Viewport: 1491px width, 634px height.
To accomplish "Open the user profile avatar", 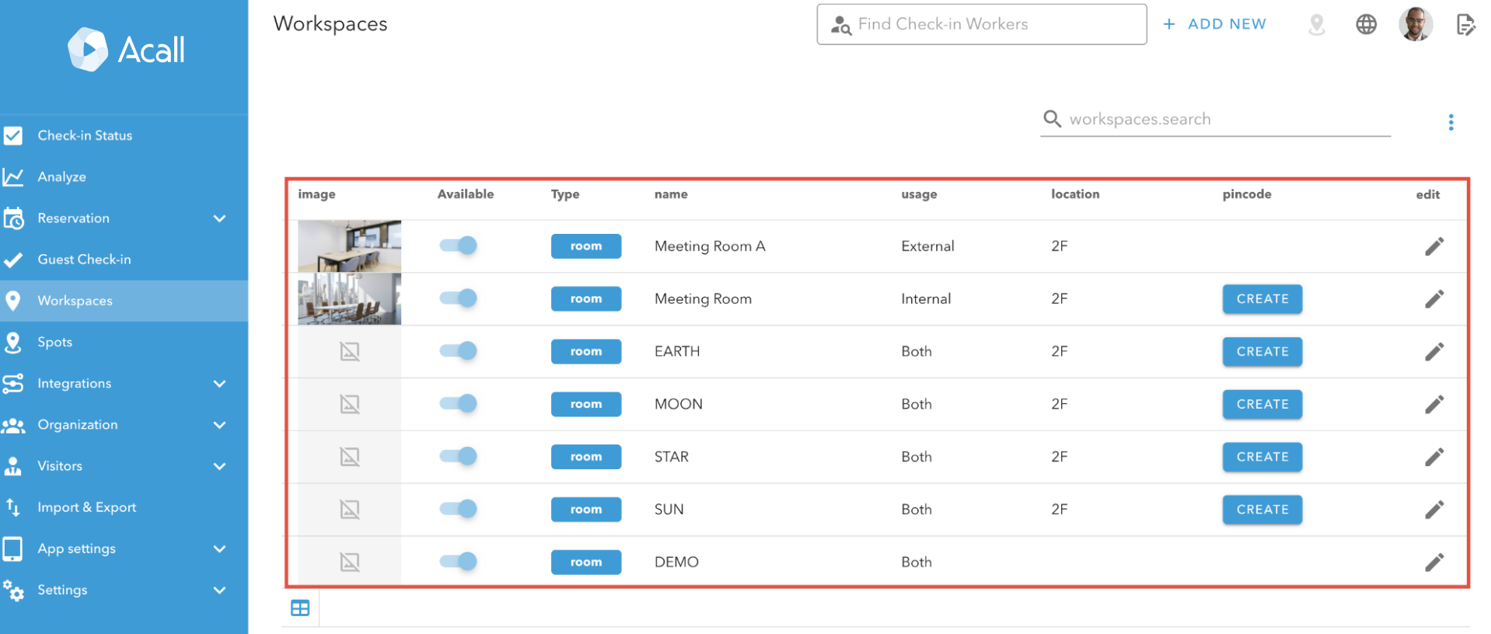I will click(1416, 24).
